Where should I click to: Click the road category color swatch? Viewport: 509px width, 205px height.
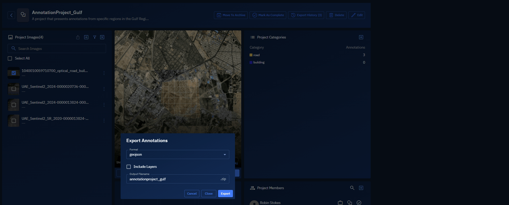(251, 55)
